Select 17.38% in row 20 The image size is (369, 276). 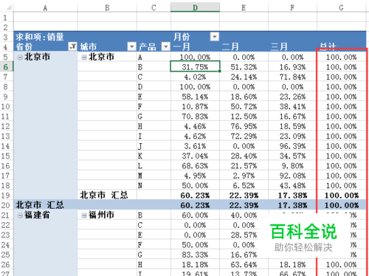292,205
